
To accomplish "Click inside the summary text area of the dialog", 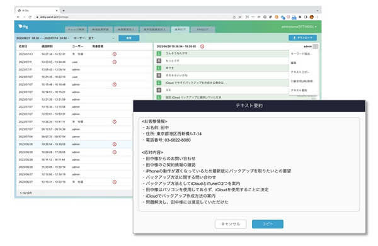I will click(x=249, y=164).
